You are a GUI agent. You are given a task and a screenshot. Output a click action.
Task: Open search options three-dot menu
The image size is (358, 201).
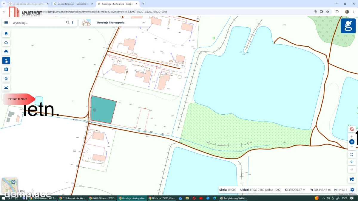(72, 23)
